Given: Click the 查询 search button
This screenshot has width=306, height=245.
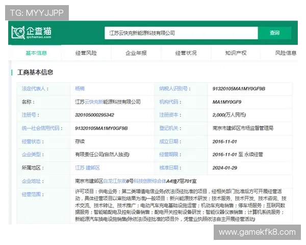Looking at the screenshot, I should click(274, 33).
